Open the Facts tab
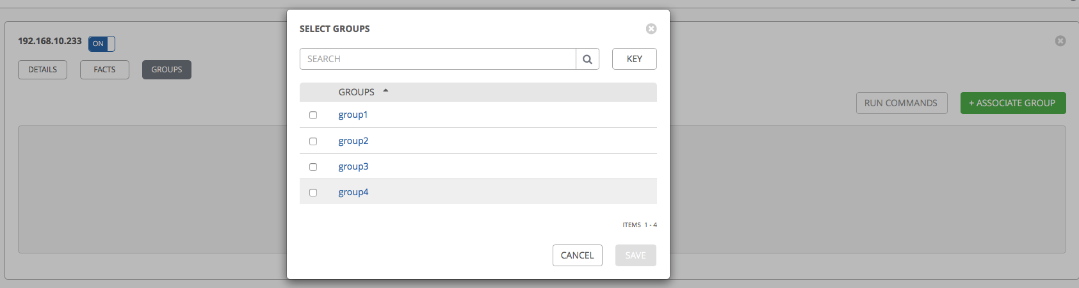This screenshot has width=1079, height=288. (x=104, y=70)
